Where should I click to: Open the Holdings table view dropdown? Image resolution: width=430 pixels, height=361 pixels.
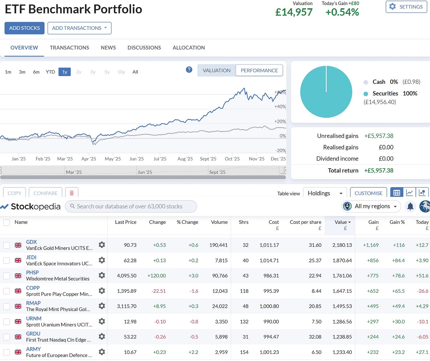[325, 193]
